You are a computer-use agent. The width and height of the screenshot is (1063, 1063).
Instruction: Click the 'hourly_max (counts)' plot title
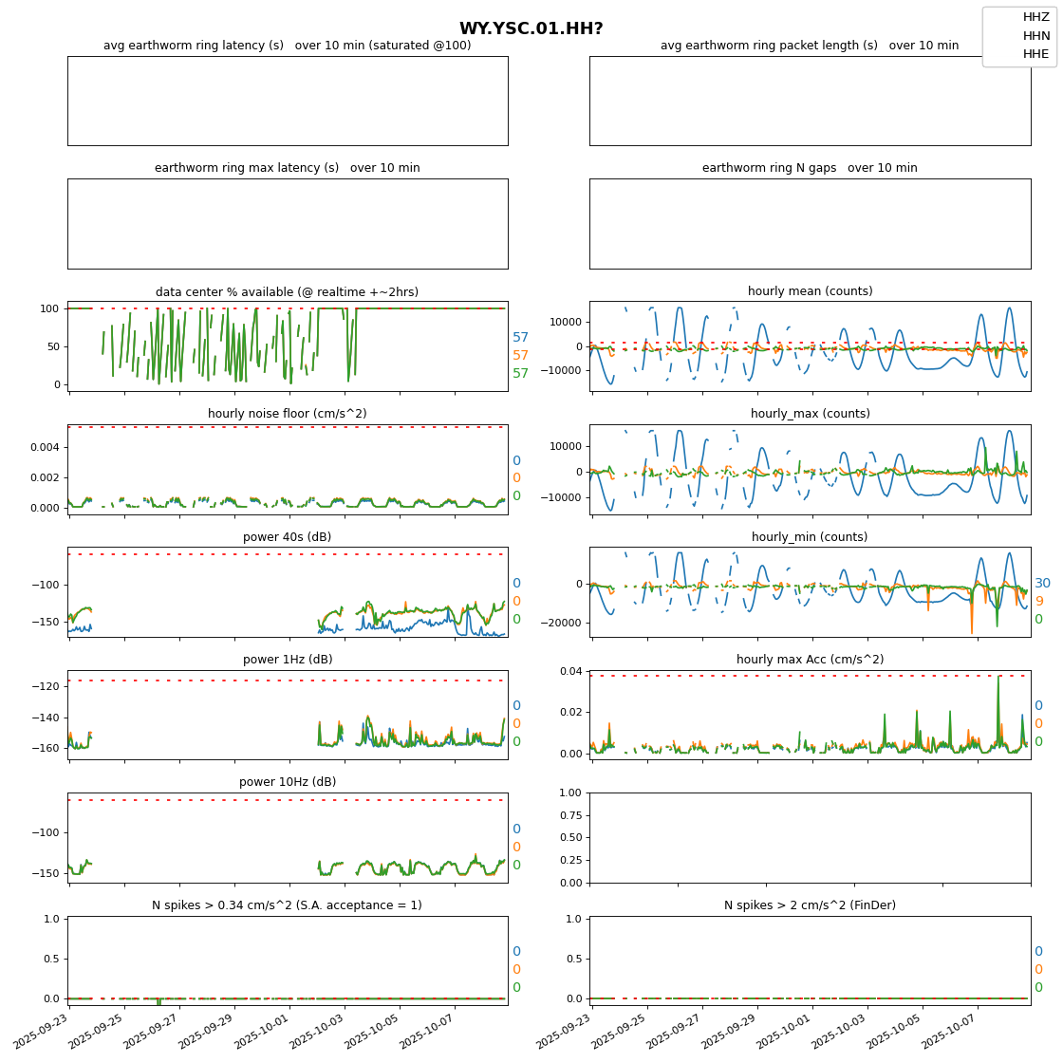(810, 414)
